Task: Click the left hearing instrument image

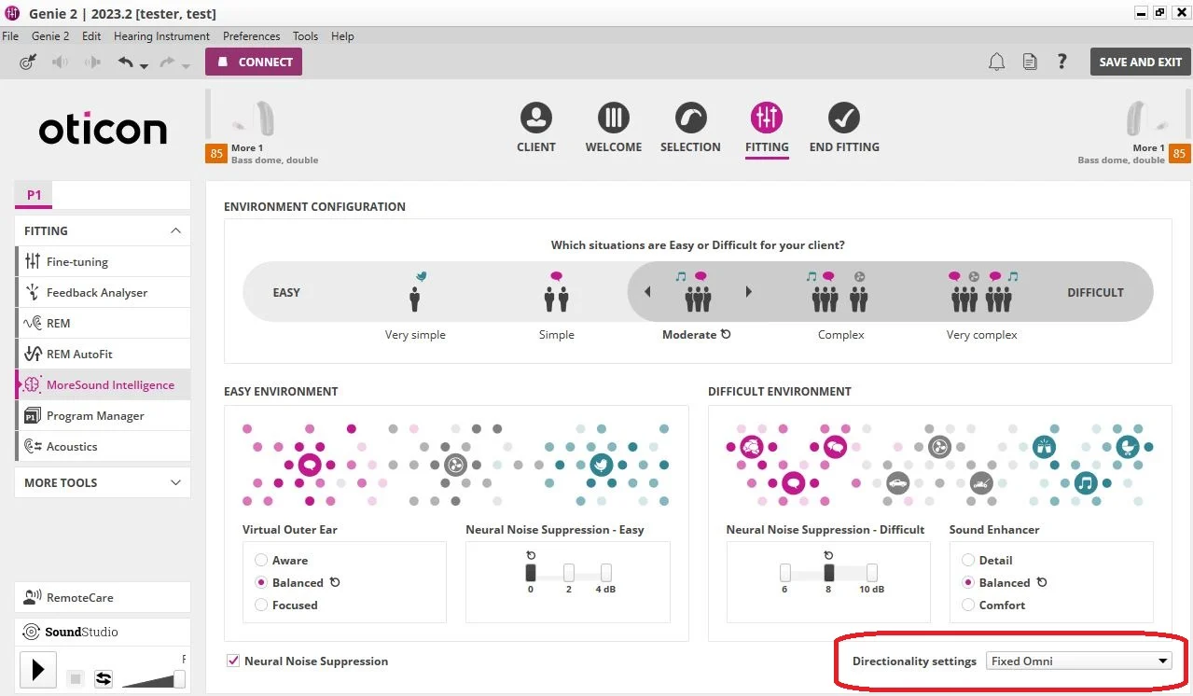Action: point(254,118)
